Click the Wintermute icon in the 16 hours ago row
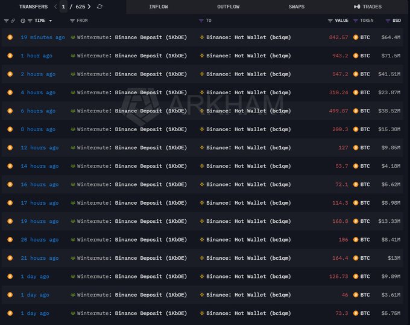This screenshot has height=325, width=410. pos(73,184)
